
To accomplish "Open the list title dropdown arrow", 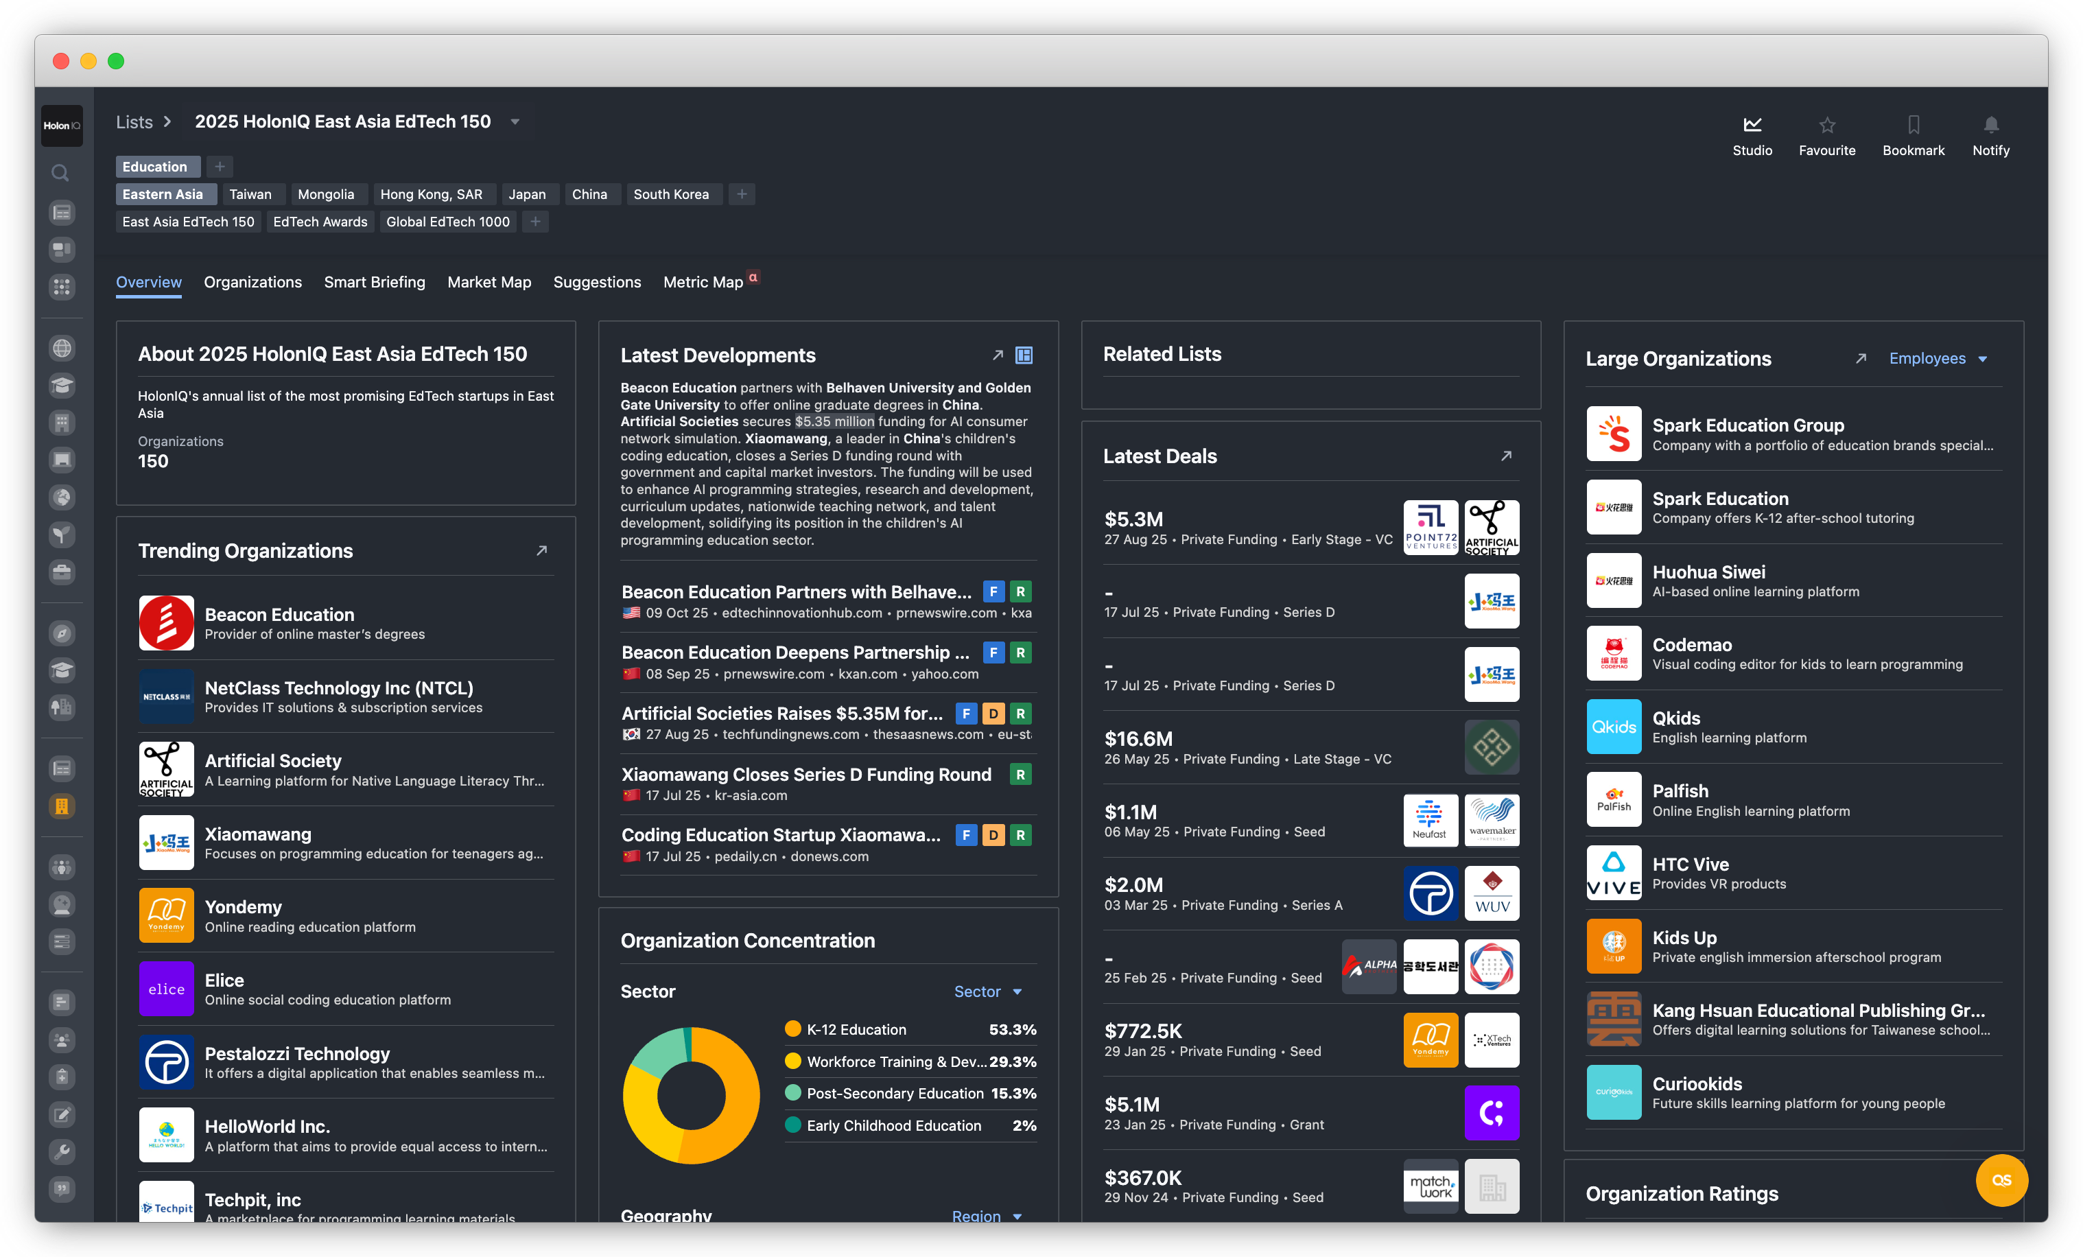I will pyautogui.click(x=515, y=121).
